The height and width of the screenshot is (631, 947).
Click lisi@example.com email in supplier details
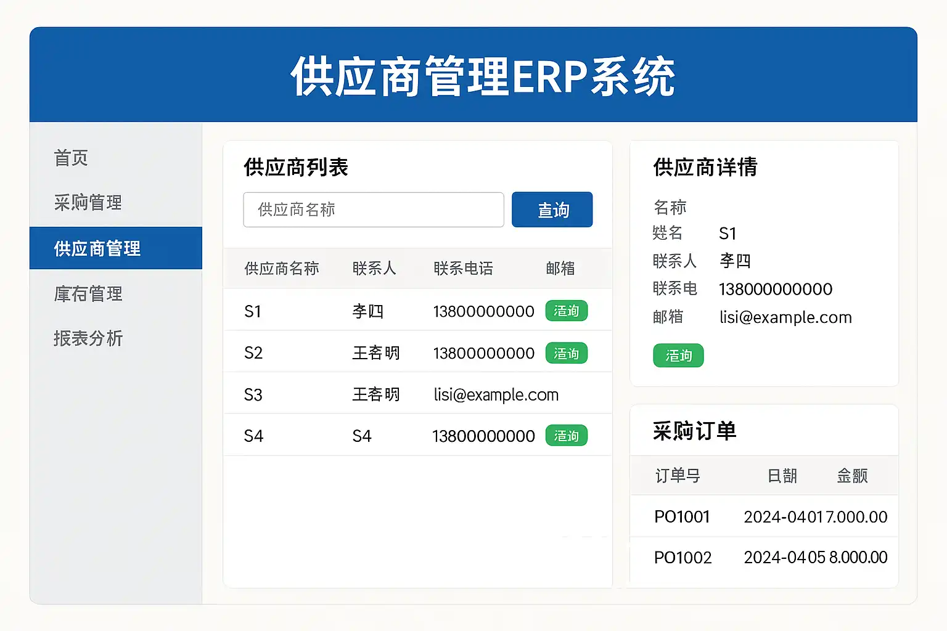(785, 317)
